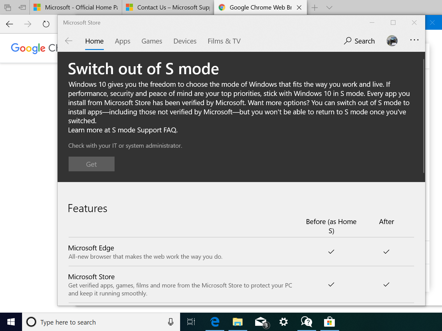442x331 pixels.
Task: Click the Google Chrome logo in Edge
Action: (34, 48)
